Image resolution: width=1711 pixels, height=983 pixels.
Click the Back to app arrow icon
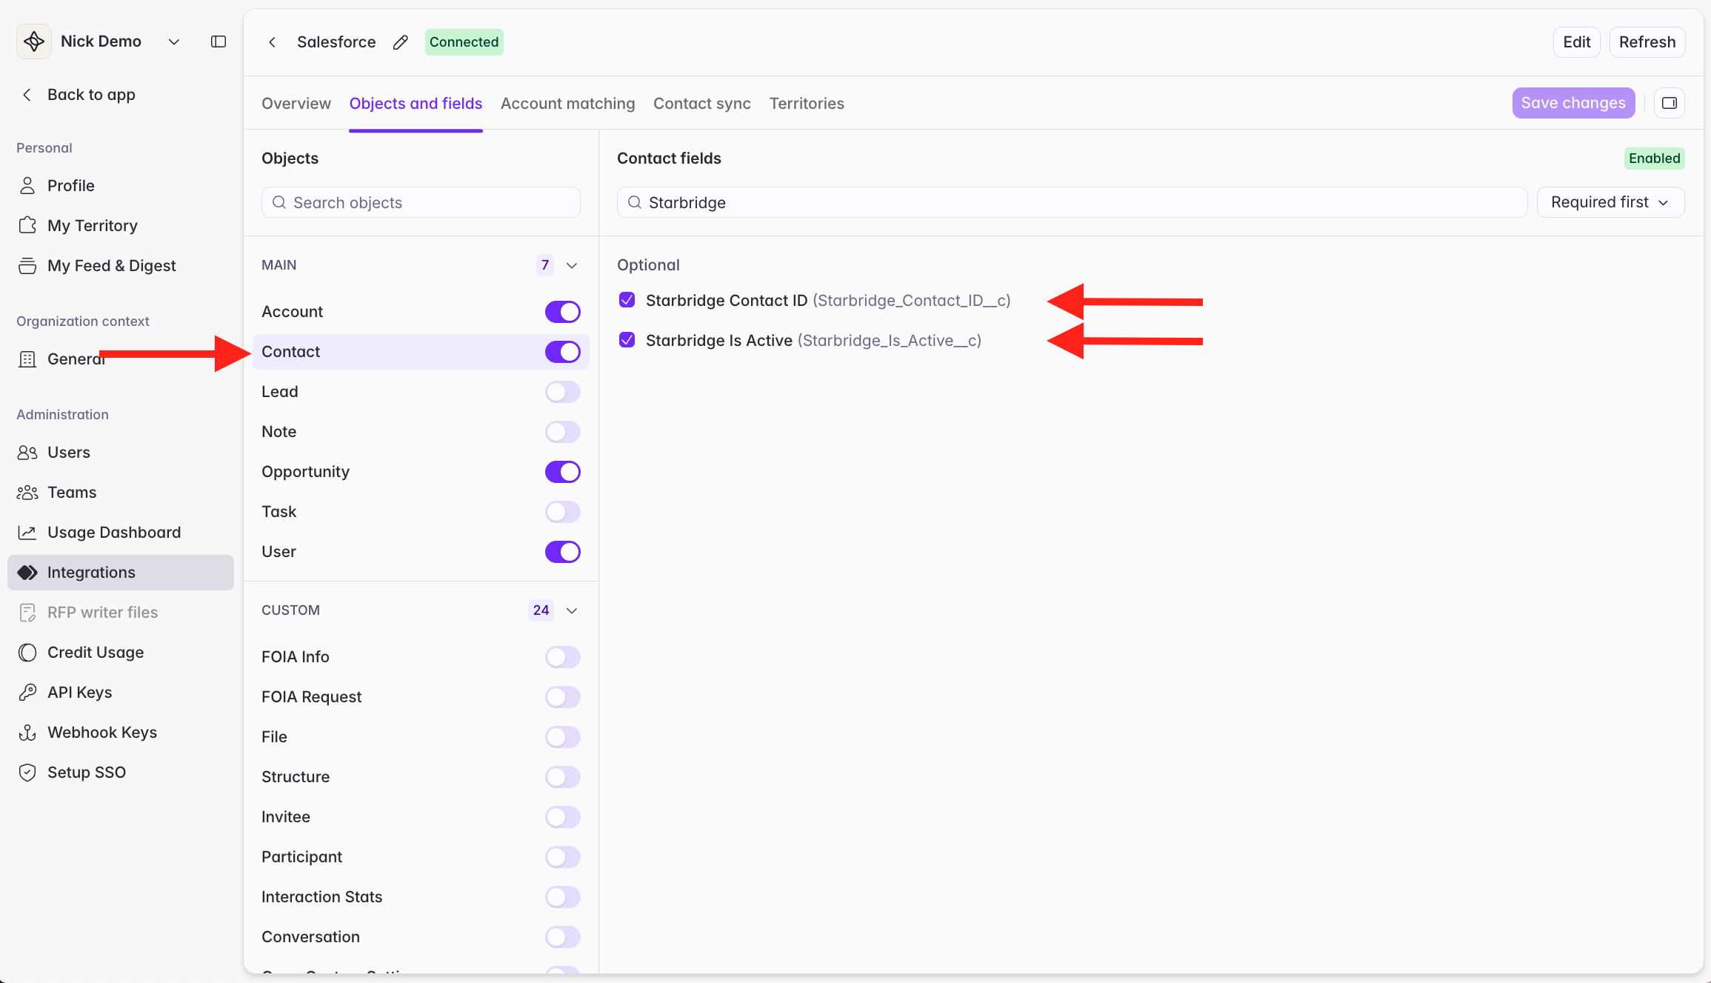coord(27,95)
